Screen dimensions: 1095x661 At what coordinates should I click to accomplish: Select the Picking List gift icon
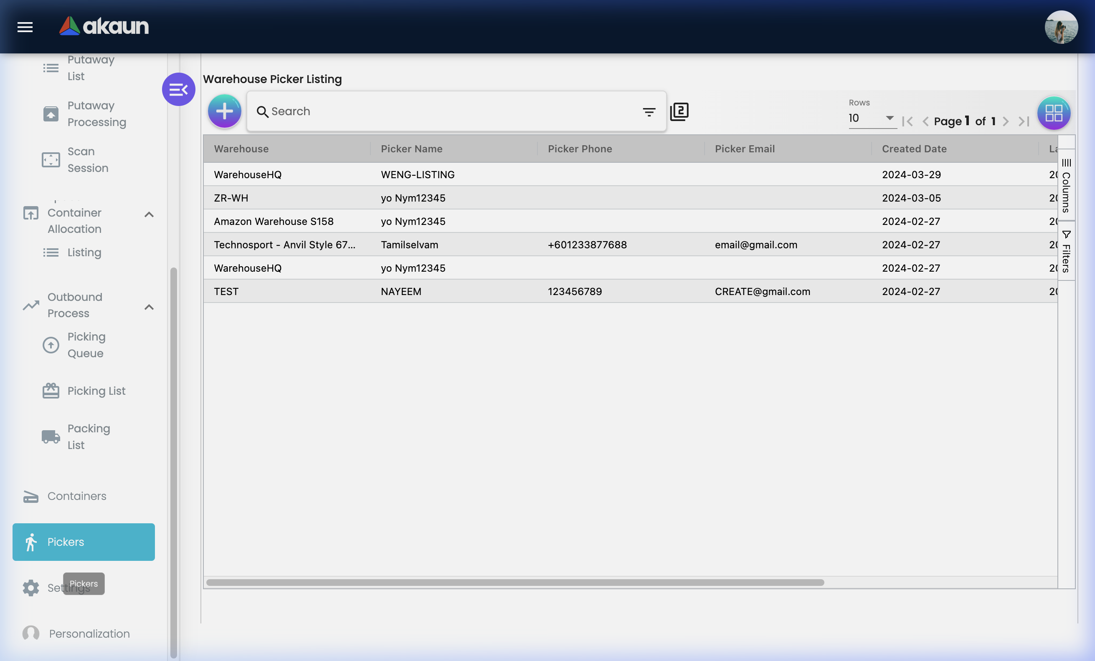pos(50,391)
